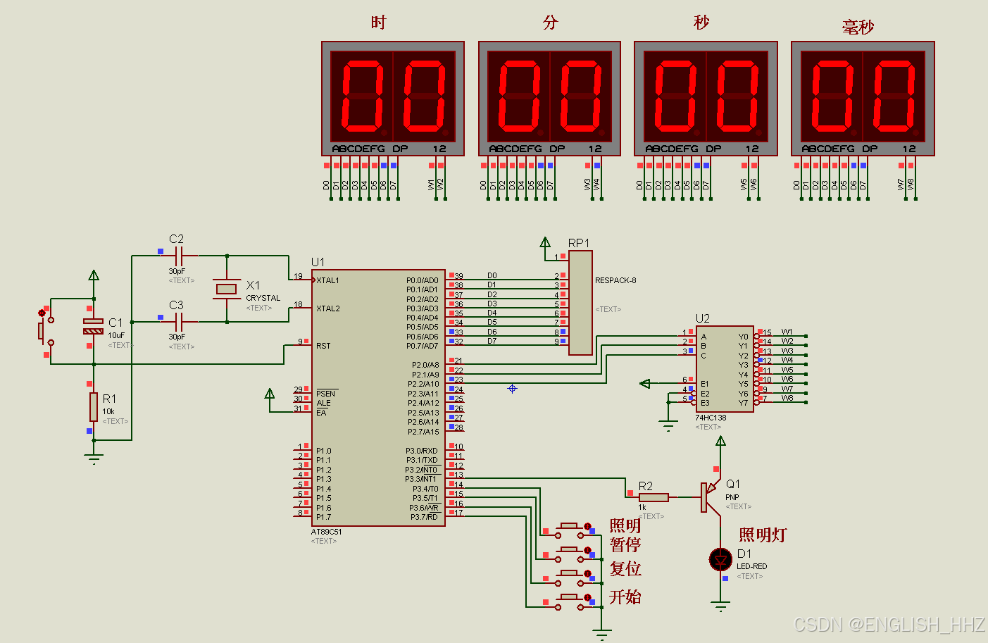Click the X1 crystal oscillator symbol
Image resolution: width=988 pixels, height=643 pixels.
click(227, 289)
